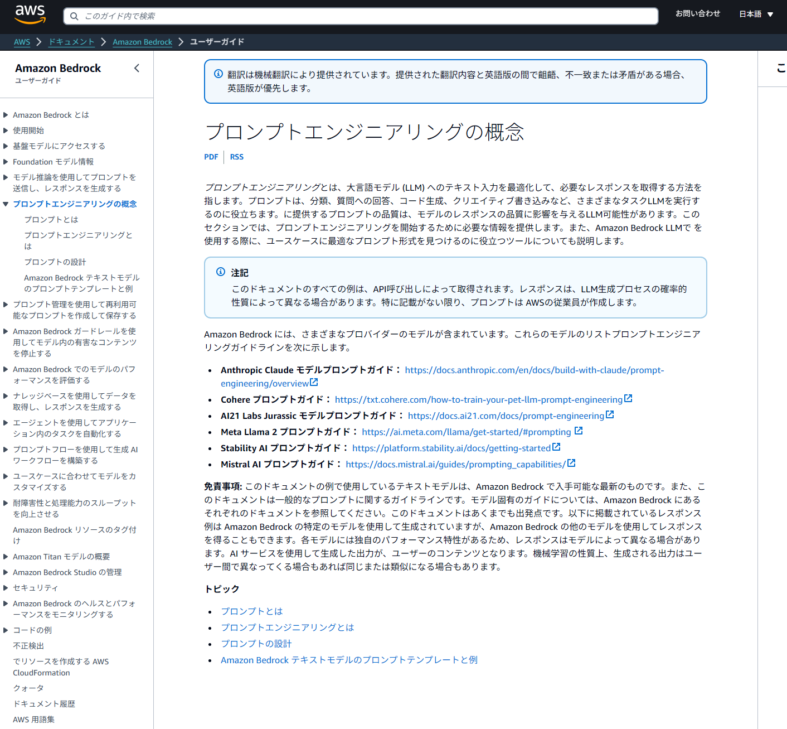Open sidebar item でリソースを作成する AWS CloudFormation
Image resolution: width=787 pixels, height=729 pixels.
click(x=61, y=667)
